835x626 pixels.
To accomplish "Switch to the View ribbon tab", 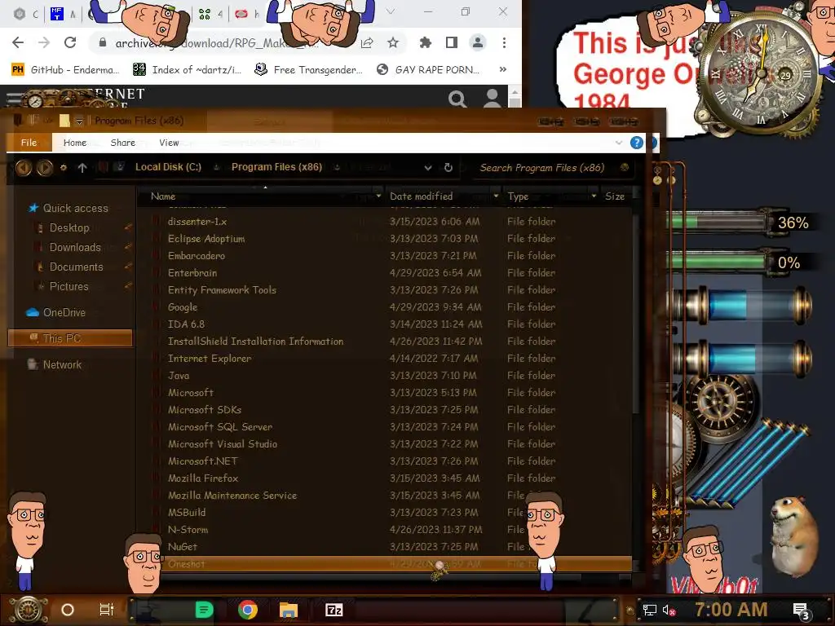I will pos(169,143).
